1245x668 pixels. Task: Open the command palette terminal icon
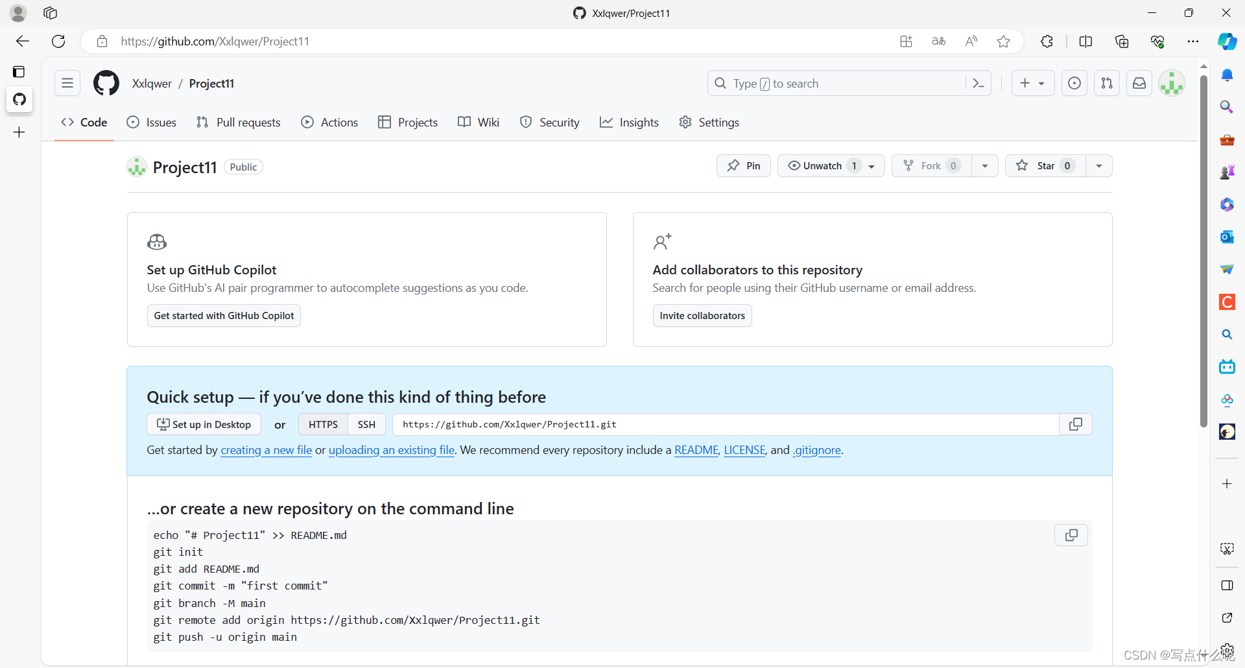point(978,83)
